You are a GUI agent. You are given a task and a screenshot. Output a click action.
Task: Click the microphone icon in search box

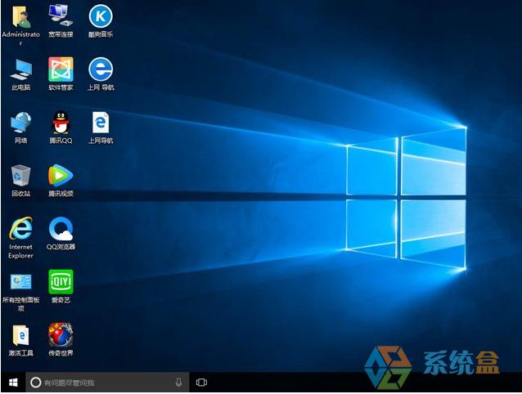[178, 383]
